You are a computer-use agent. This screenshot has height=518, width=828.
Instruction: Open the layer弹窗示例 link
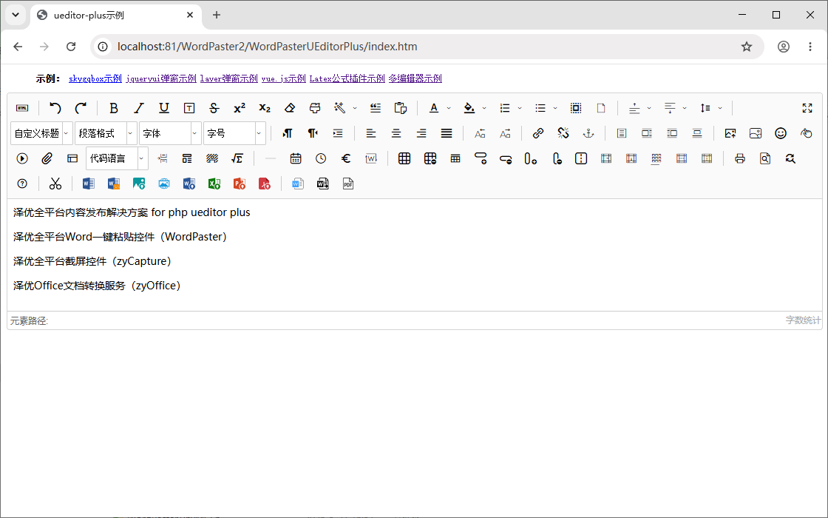[228, 78]
